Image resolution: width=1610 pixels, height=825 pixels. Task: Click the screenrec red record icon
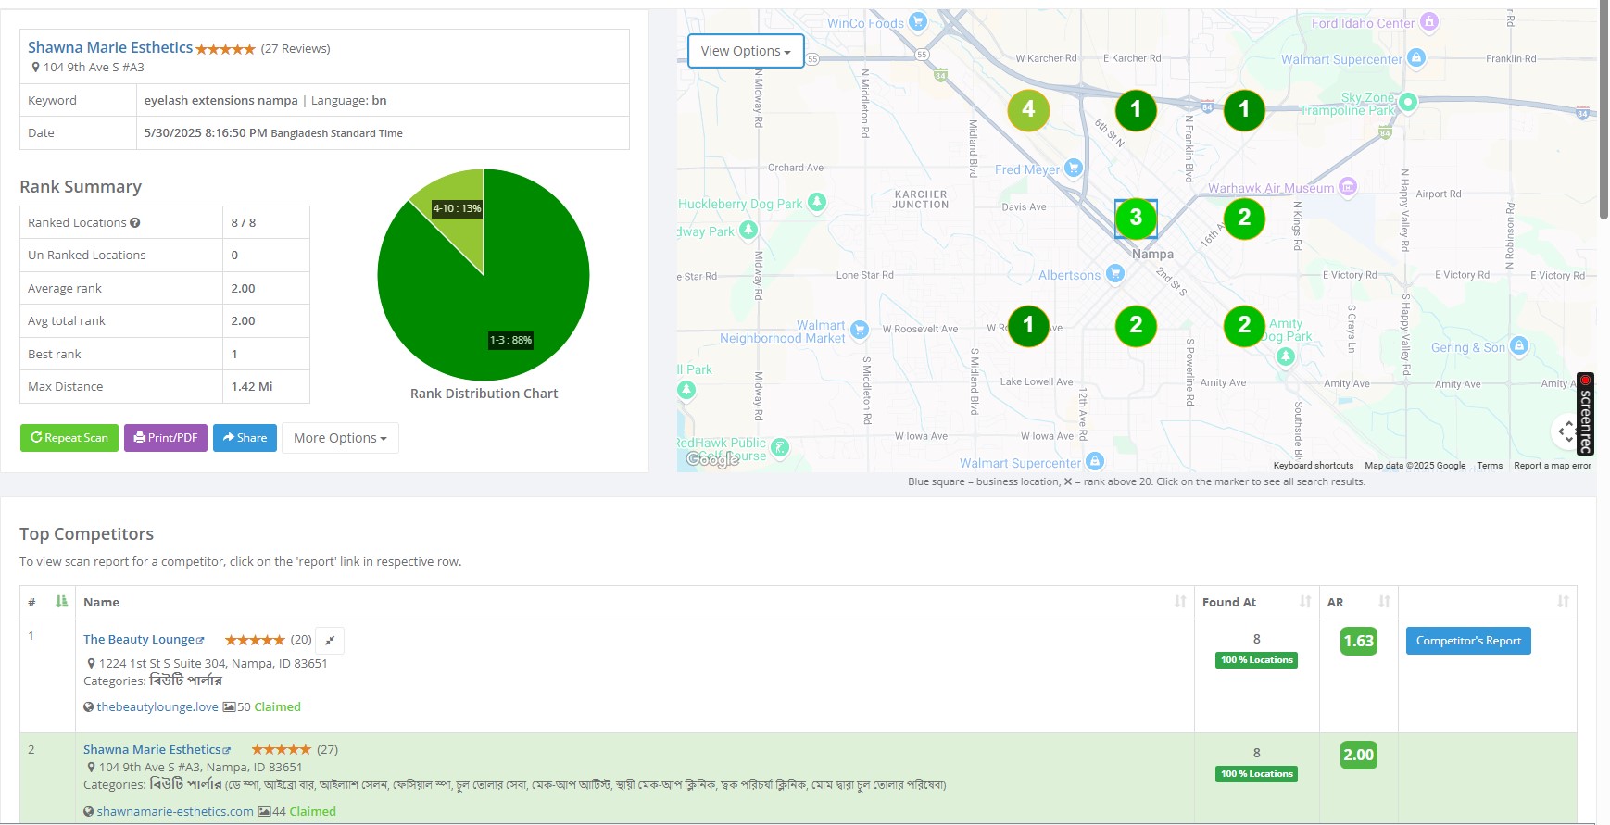(x=1586, y=381)
